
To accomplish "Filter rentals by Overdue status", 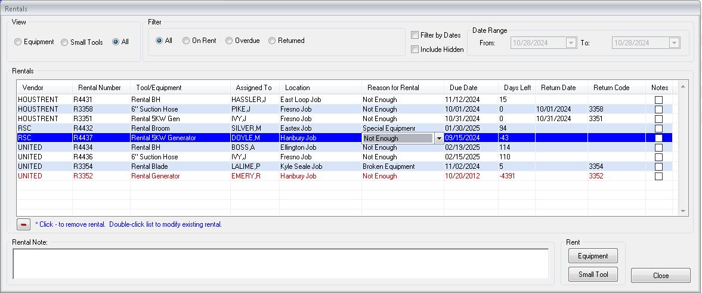I will pyautogui.click(x=229, y=41).
